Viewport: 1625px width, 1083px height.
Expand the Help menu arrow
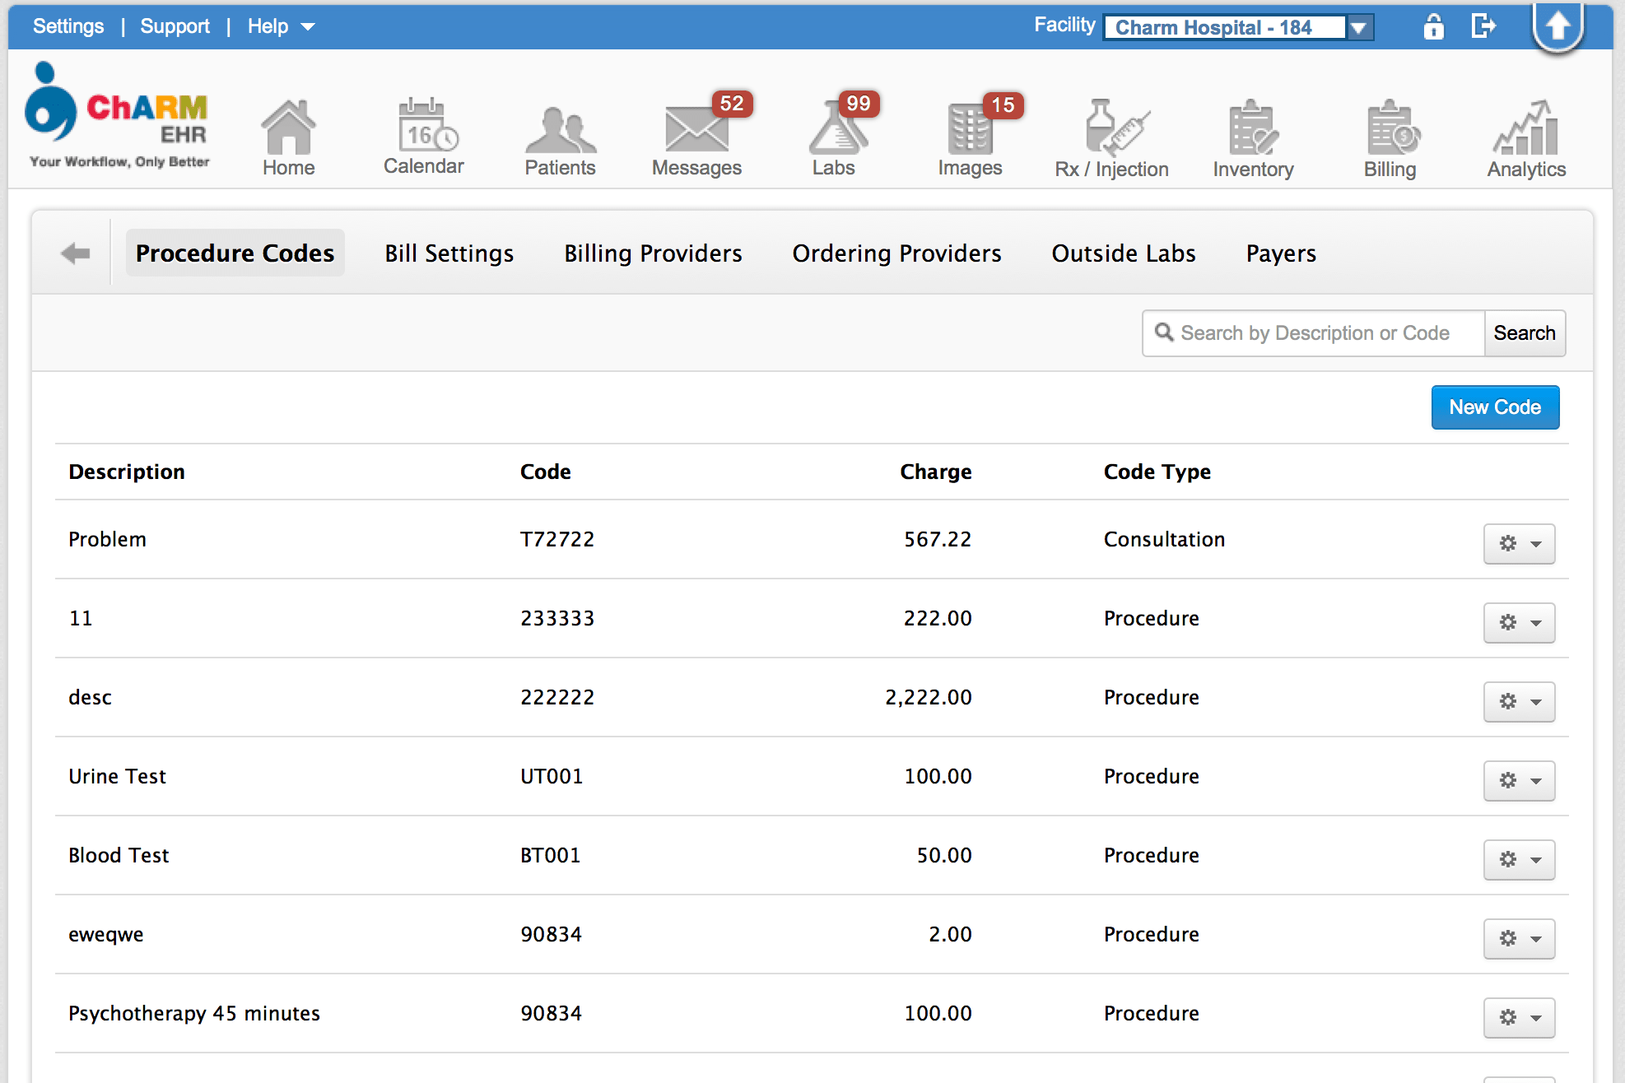click(x=308, y=27)
